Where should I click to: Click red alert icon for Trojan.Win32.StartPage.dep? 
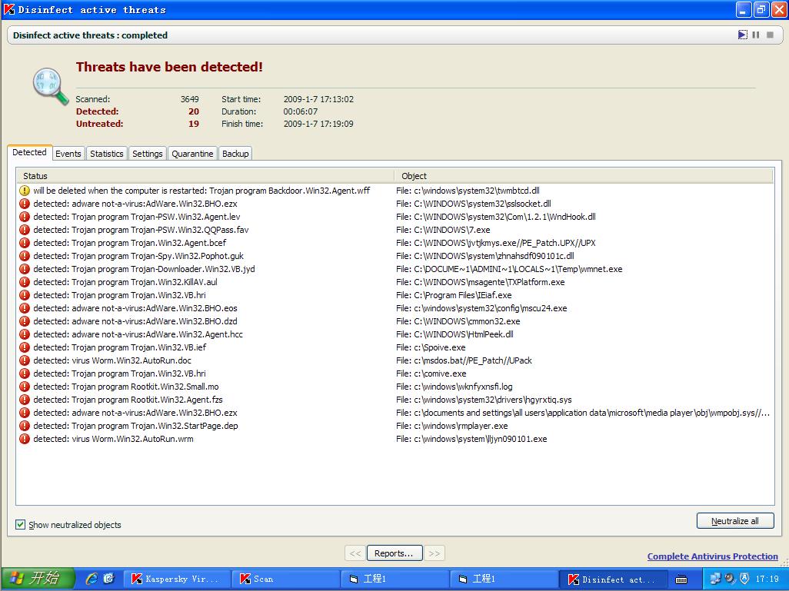(x=25, y=426)
